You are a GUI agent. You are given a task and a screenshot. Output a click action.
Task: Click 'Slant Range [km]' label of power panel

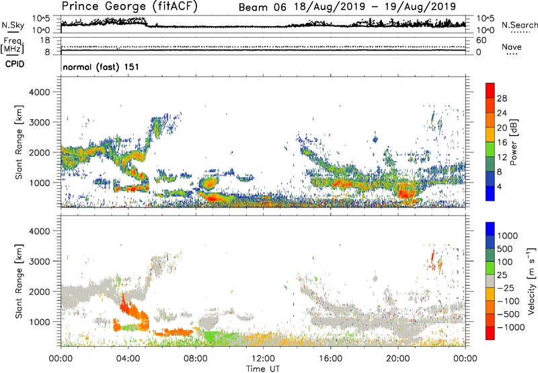[19, 142]
